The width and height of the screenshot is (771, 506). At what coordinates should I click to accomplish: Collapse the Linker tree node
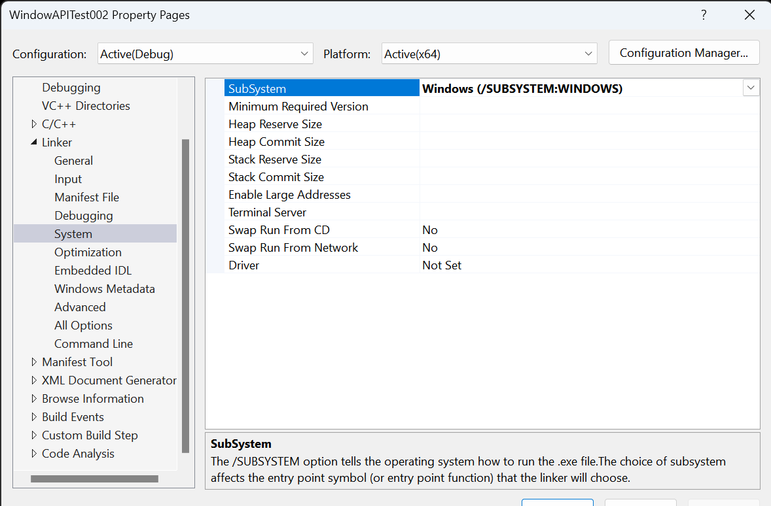pyautogui.click(x=35, y=142)
